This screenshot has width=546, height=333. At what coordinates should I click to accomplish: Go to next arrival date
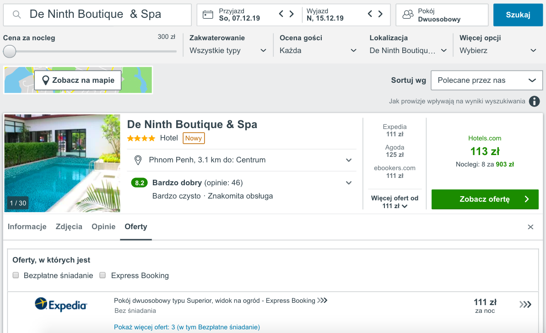[292, 14]
